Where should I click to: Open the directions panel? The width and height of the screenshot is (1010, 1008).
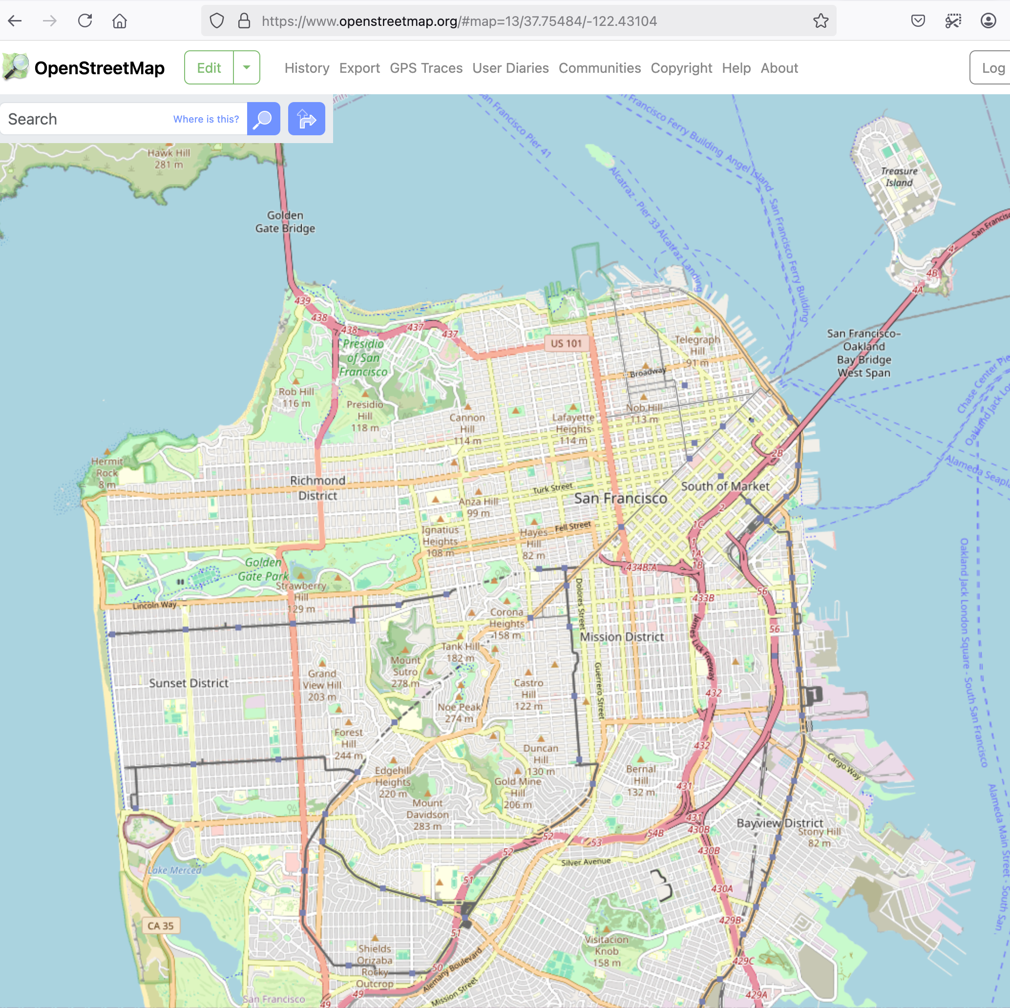(x=306, y=119)
